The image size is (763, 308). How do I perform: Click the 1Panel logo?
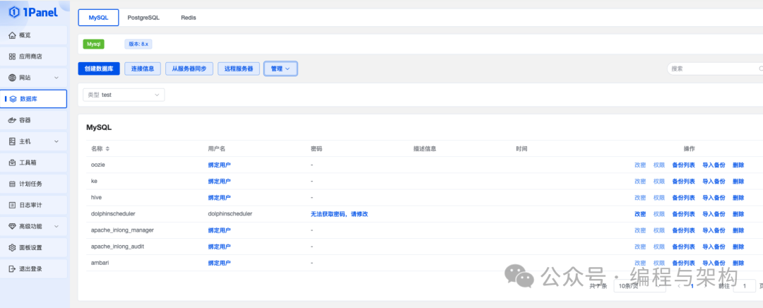(x=33, y=12)
